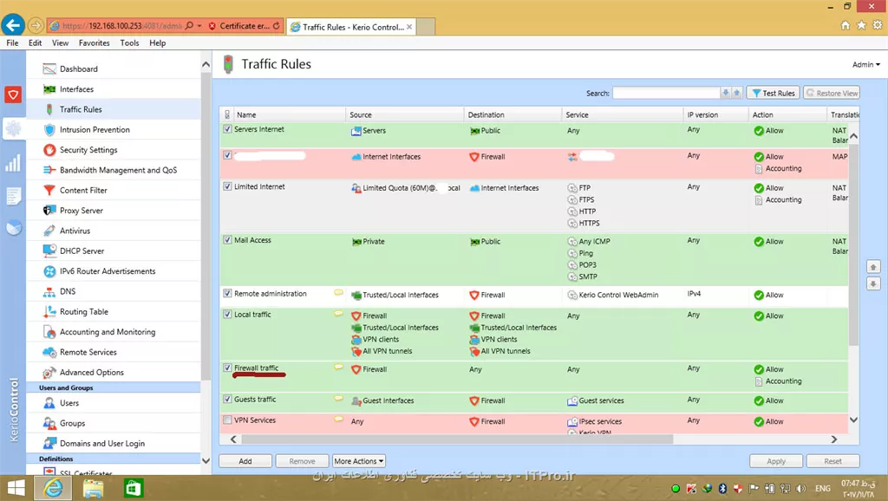Sort rules by the Name column header

click(290, 115)
